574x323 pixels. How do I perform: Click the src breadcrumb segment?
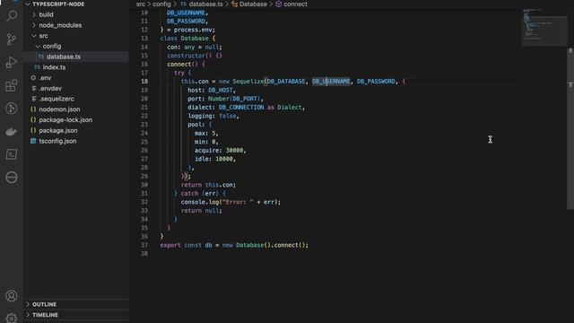(x=141, y=4)
